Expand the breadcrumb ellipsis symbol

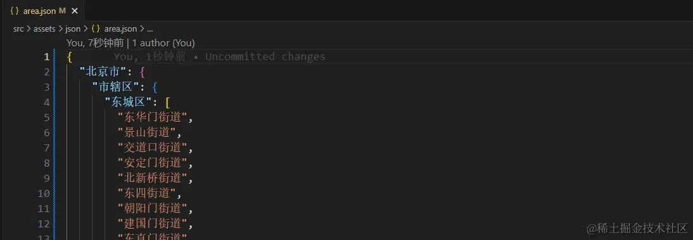pyautogui.click(x=150, y=29)
